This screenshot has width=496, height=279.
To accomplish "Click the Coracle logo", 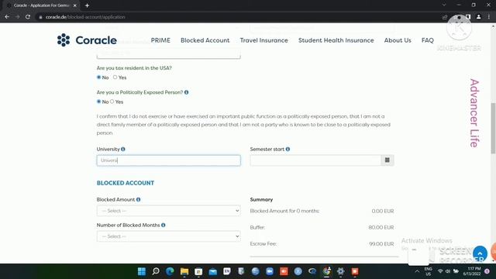I will (x=87, y=40).
